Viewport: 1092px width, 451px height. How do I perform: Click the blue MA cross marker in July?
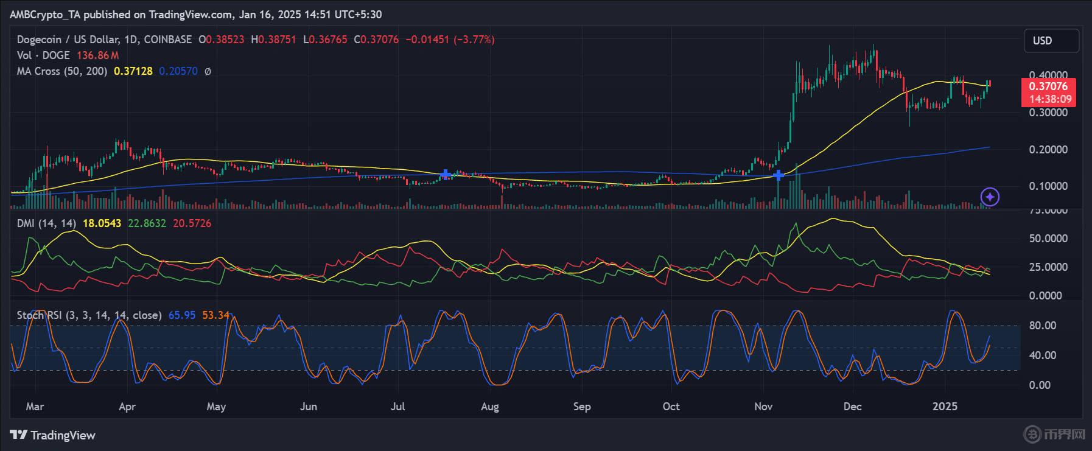[x=446, y=175]
